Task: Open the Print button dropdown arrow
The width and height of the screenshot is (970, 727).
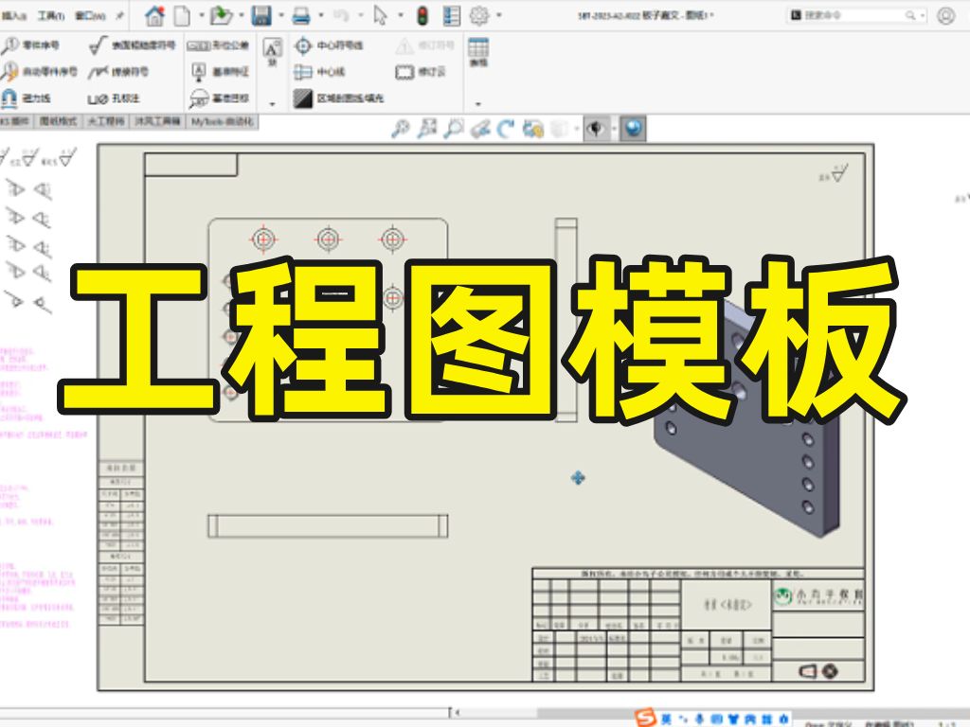Action: [320, 14]
